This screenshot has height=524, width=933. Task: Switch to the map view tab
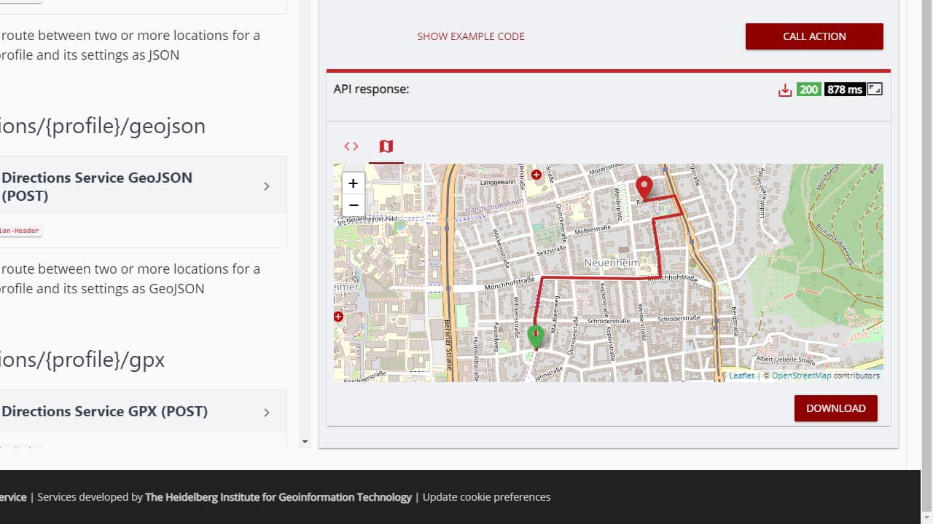coord(386,146)
